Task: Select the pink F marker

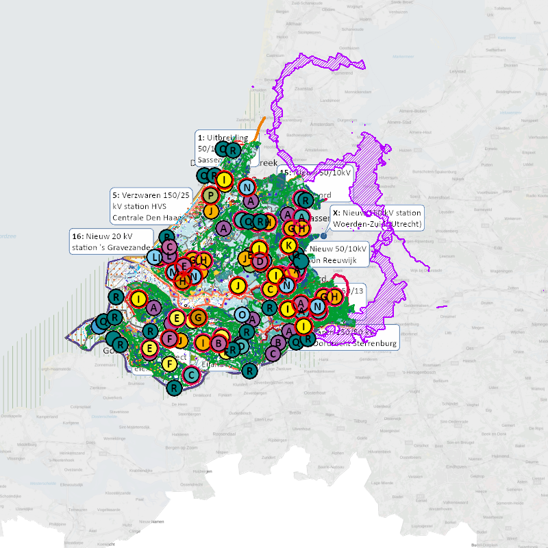Action: pyautogui.click(x=169, y=338)
